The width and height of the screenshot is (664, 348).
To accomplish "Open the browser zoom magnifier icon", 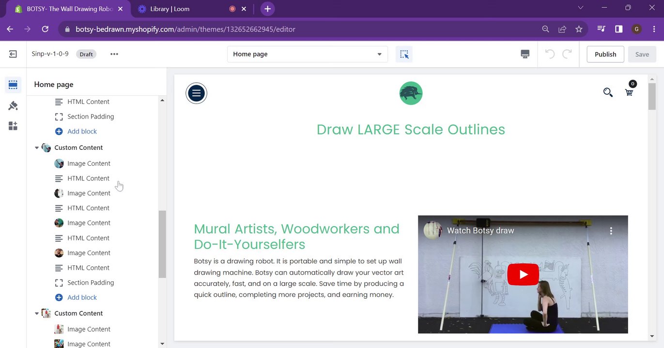I will (546, 29).
